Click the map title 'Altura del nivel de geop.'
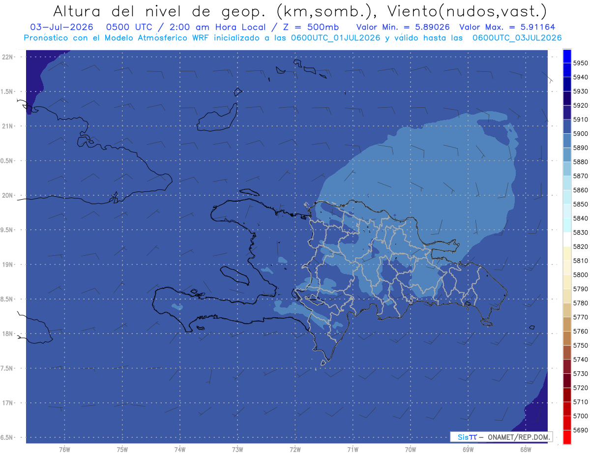Screen dimensions: 590x456 coord(160,11)
